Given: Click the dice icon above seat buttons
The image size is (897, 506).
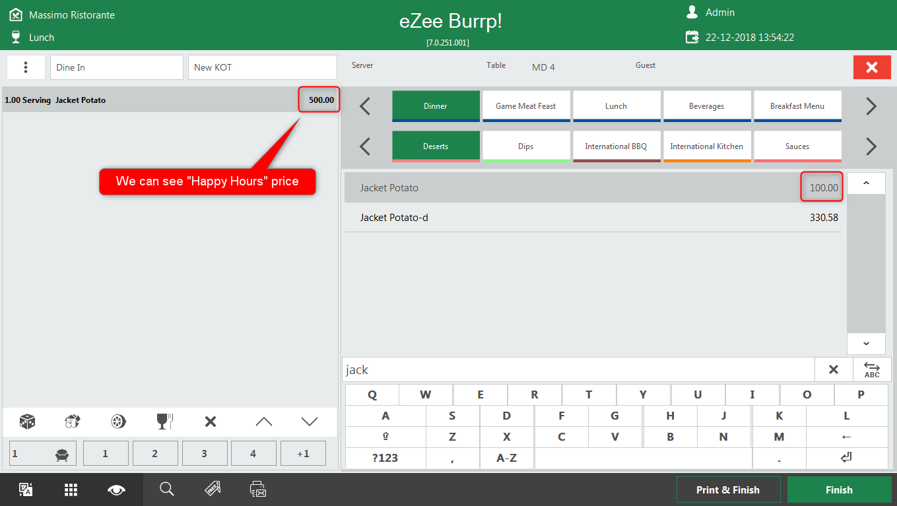Looking at the screenshot, I should [x=27, y=422].
